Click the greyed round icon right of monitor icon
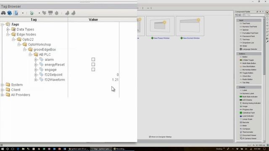Viewport: 269px width, 151px height. tap(57, 13)
